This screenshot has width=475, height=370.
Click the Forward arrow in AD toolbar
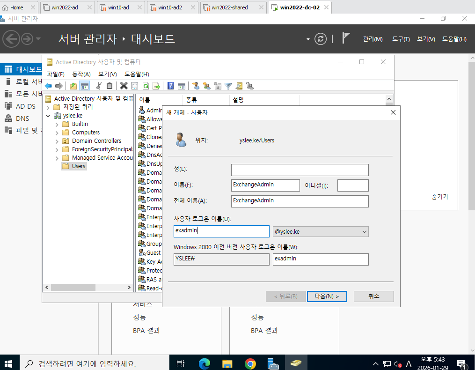click(59, 86)
